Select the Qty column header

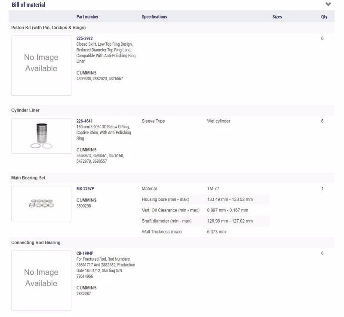click(x=324, y=17)
